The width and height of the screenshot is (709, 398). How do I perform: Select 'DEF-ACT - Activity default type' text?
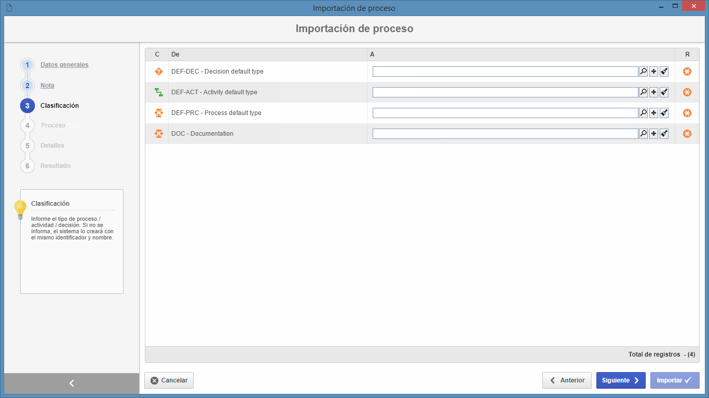[x=214, y=92]
